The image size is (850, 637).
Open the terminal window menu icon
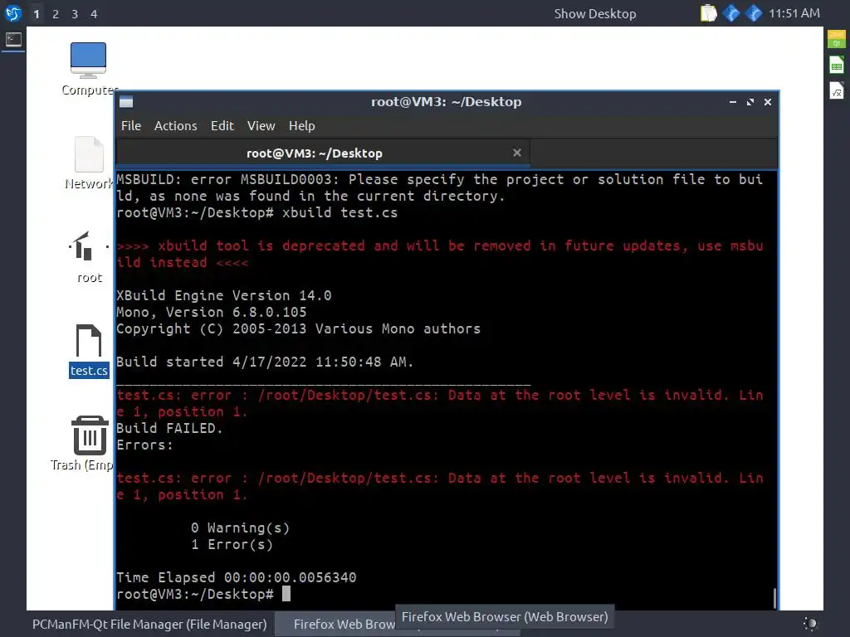(126, 102)
